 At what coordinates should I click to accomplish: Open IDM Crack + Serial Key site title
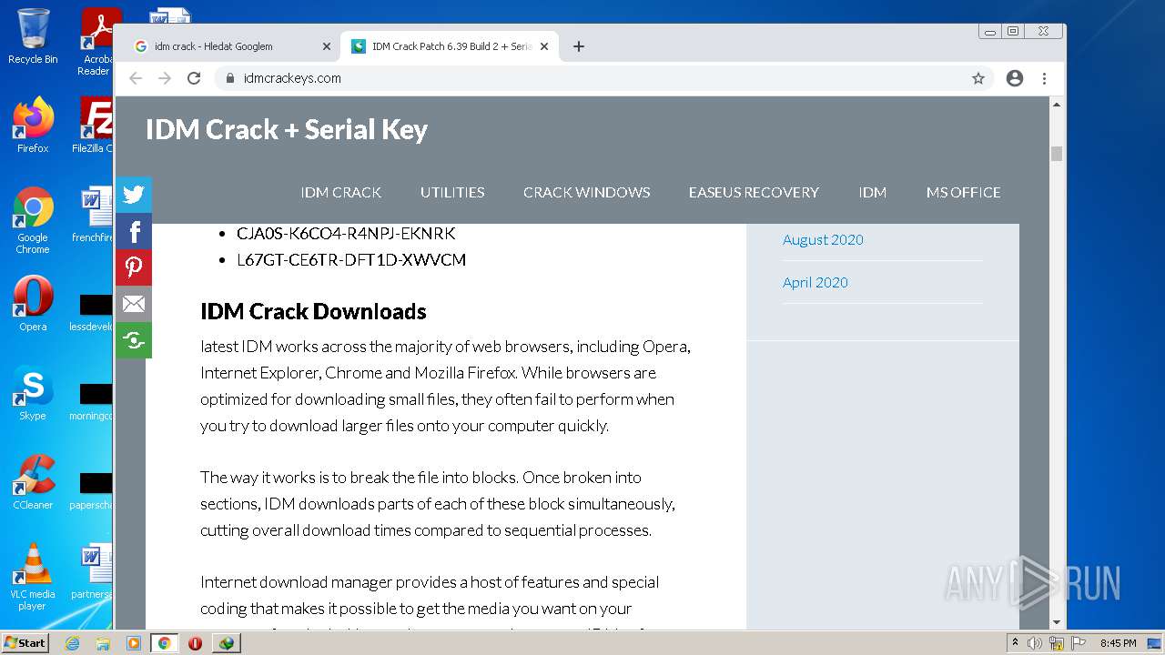click(x=287, y=129)
